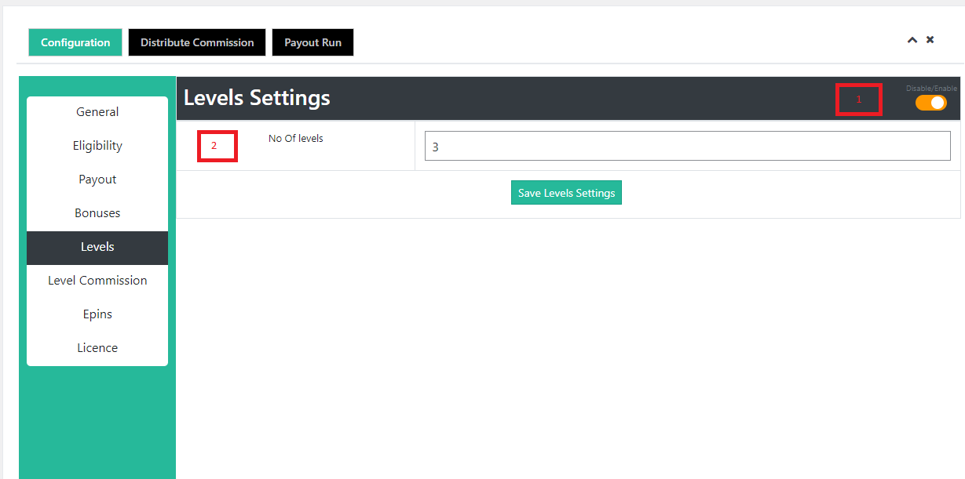Toggle the Disable/Enable levels switch
This screenshot has width=965, height=479.
(930, 103)
